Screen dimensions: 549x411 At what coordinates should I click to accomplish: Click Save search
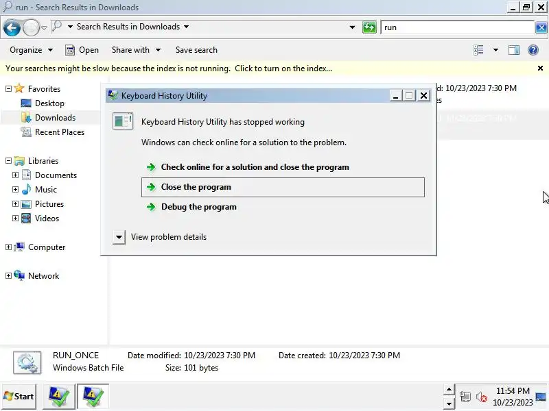tap(196, 50)
